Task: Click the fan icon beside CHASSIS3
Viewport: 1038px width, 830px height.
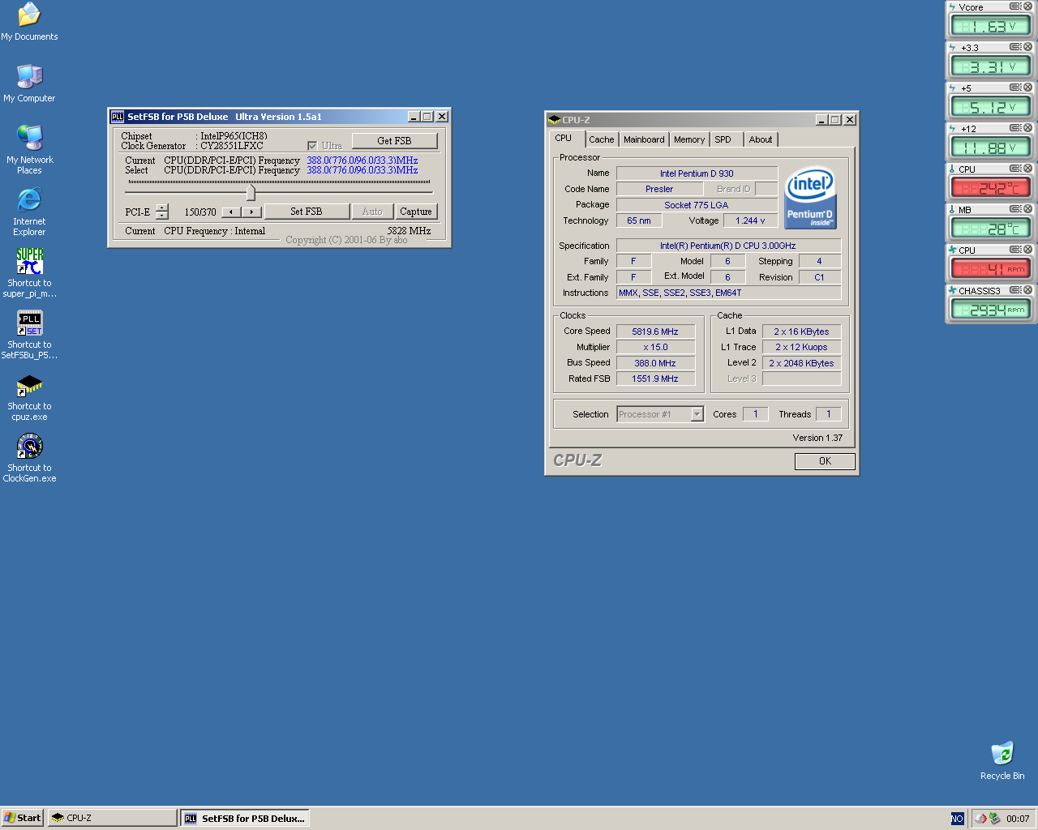Action: pyautogui.click(x=952, y=290)
